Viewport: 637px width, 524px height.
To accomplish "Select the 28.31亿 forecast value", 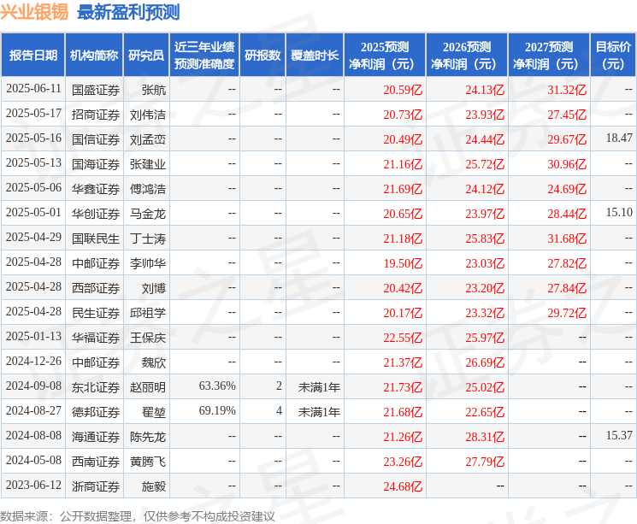I will [485, 437].
